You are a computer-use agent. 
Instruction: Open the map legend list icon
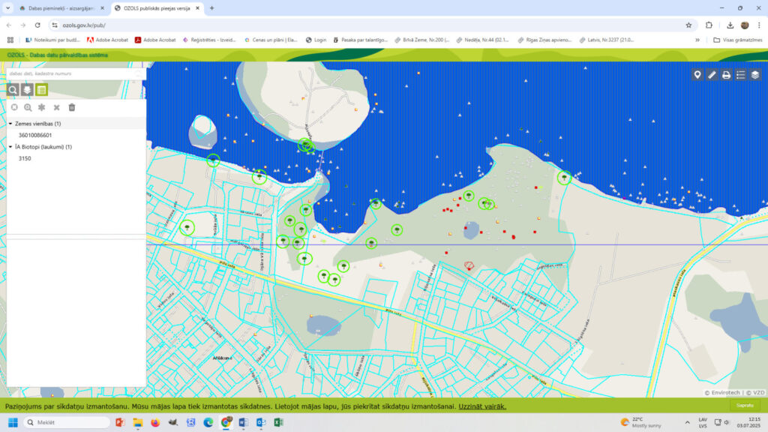(x=741, y=75)
